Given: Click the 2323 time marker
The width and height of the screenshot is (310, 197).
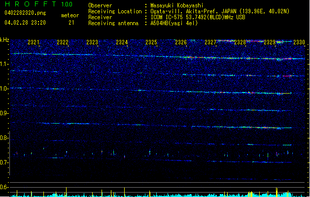Looking at the screenshot, I should click(92, 42).
